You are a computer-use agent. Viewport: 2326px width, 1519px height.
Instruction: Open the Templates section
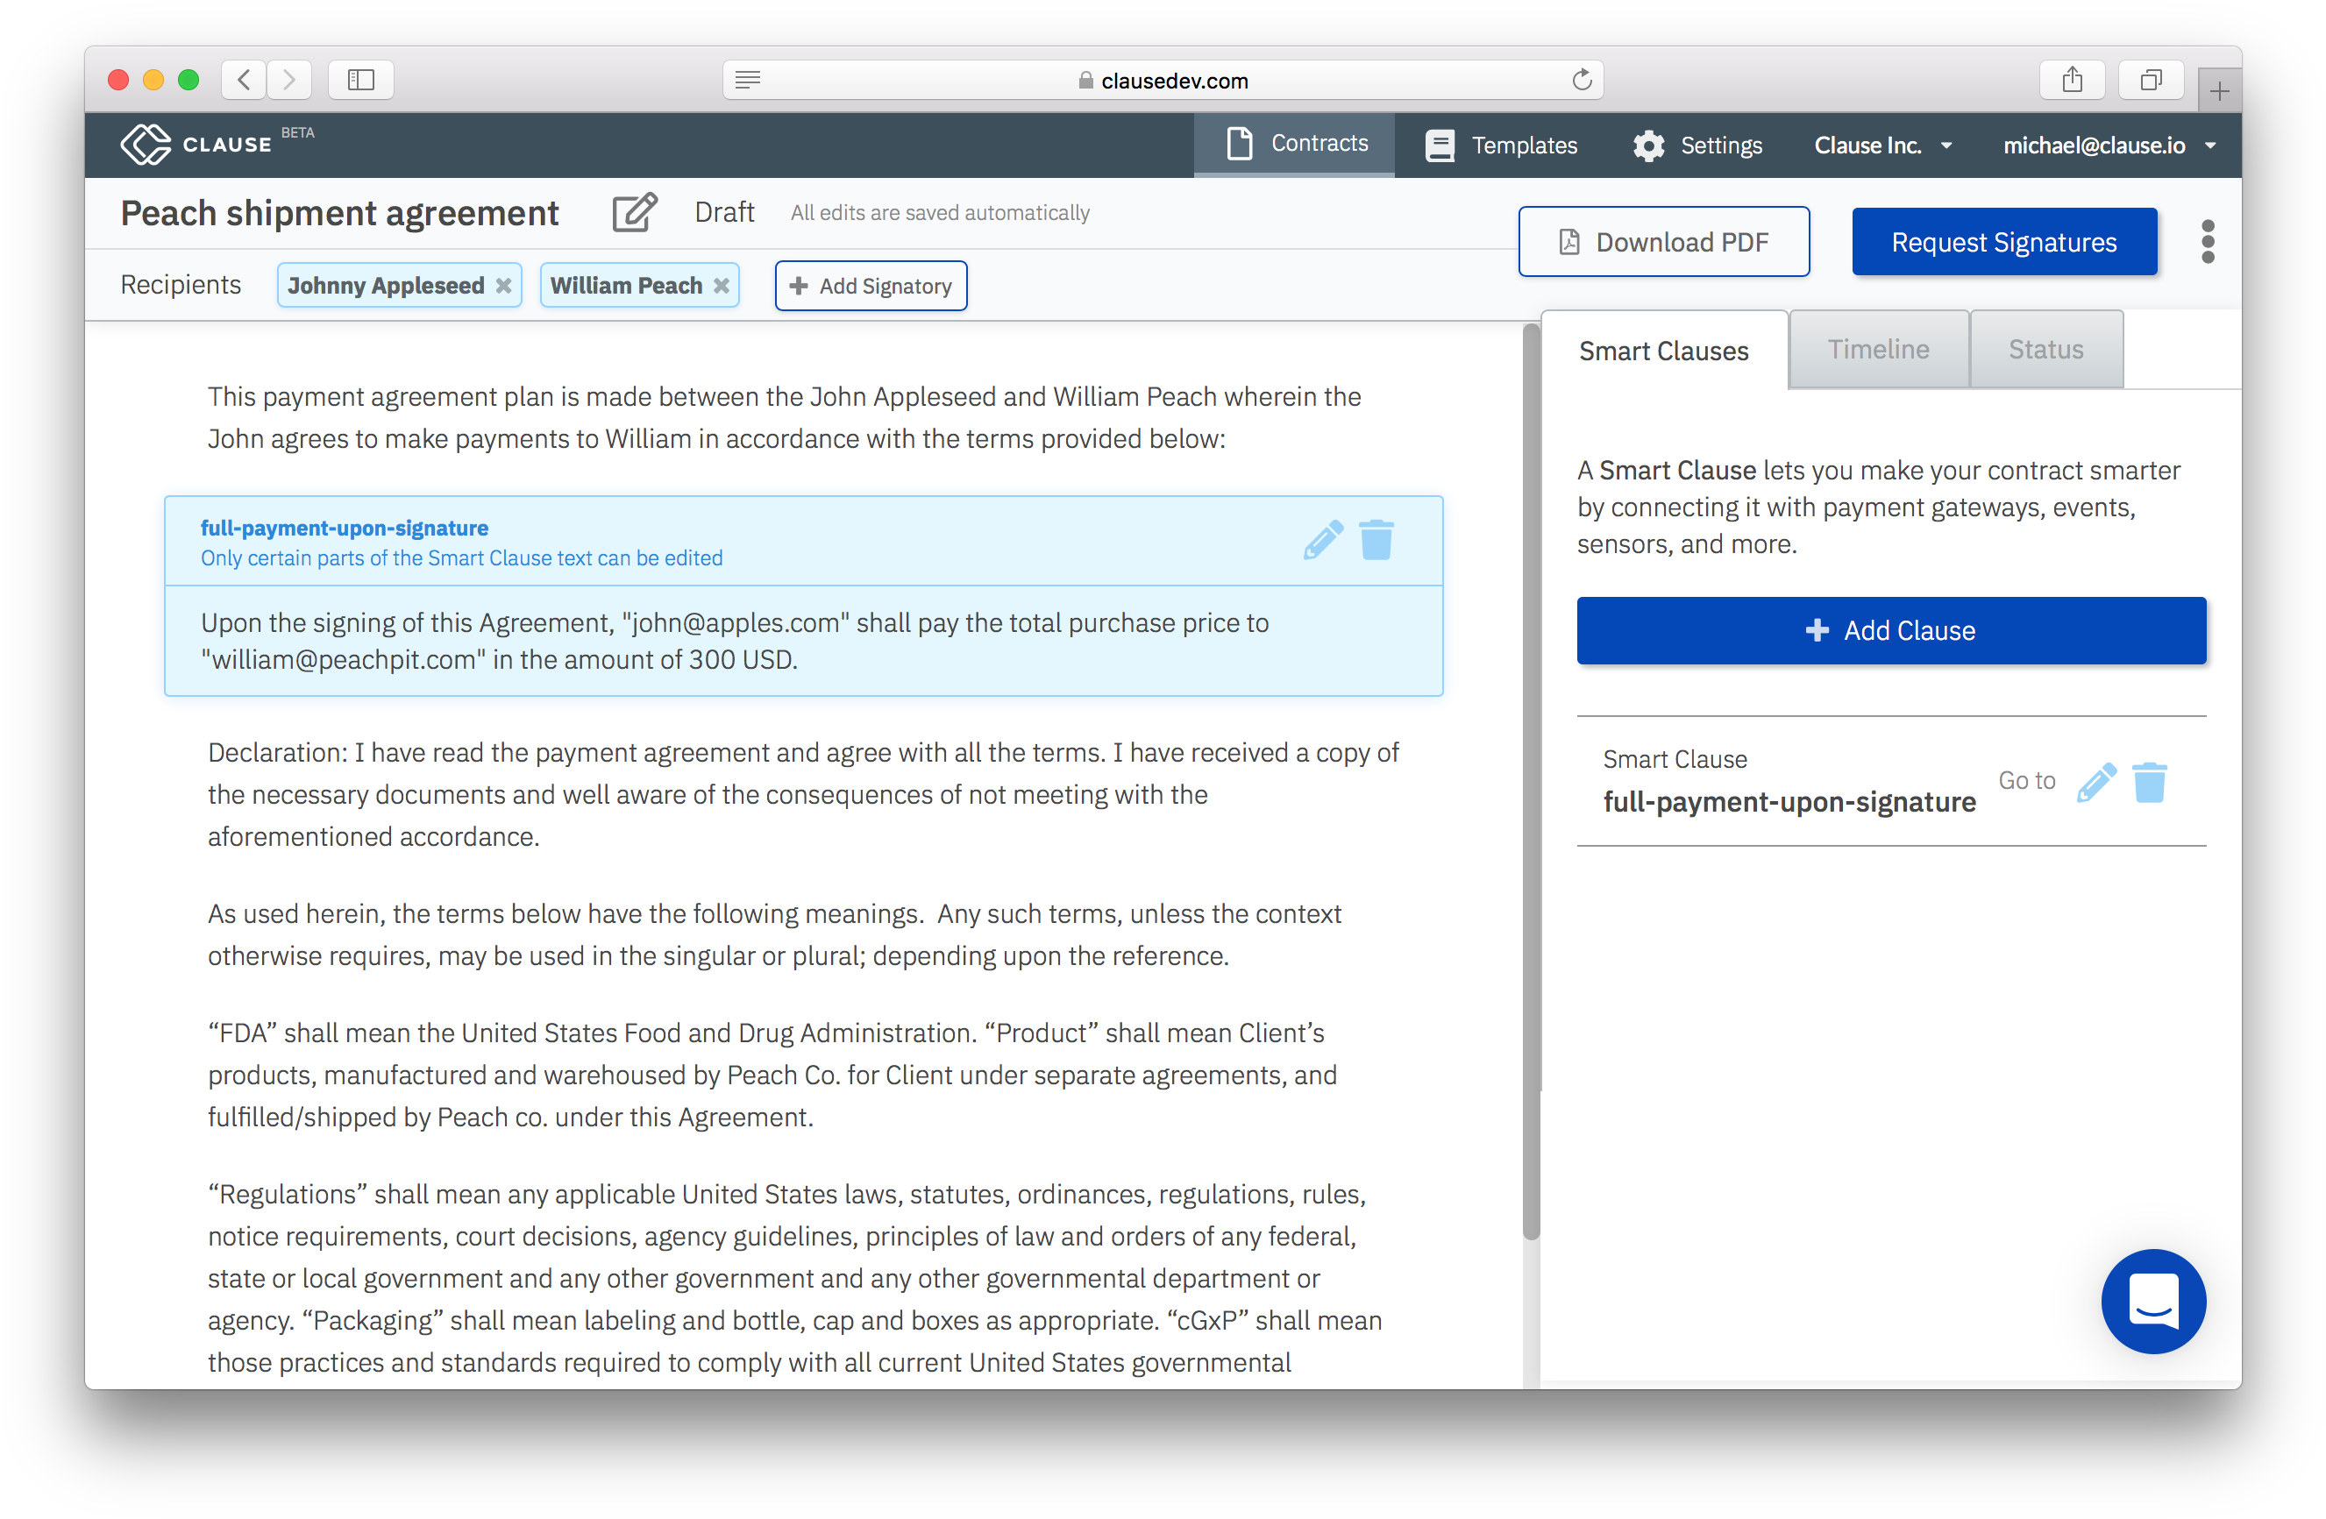pyautogui.click(x=1500, y=146)
